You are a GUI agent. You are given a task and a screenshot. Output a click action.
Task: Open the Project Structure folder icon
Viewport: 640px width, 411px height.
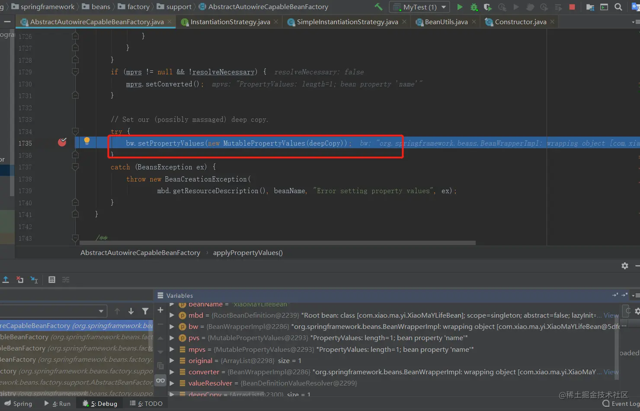pos(590,7)
